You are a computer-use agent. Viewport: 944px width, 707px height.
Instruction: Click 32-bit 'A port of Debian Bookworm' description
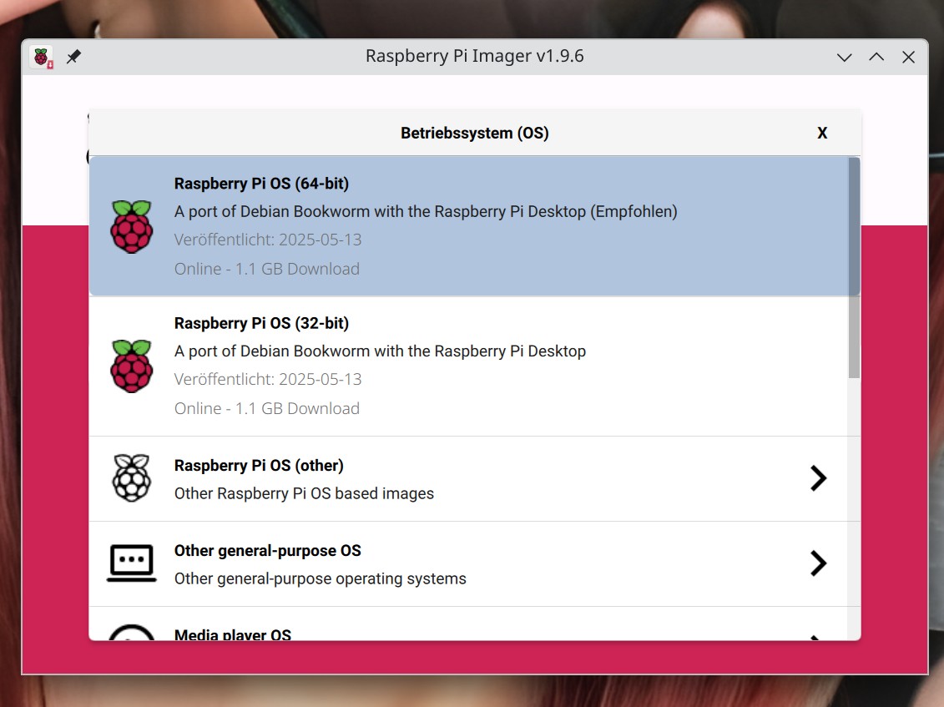[380, 351]
